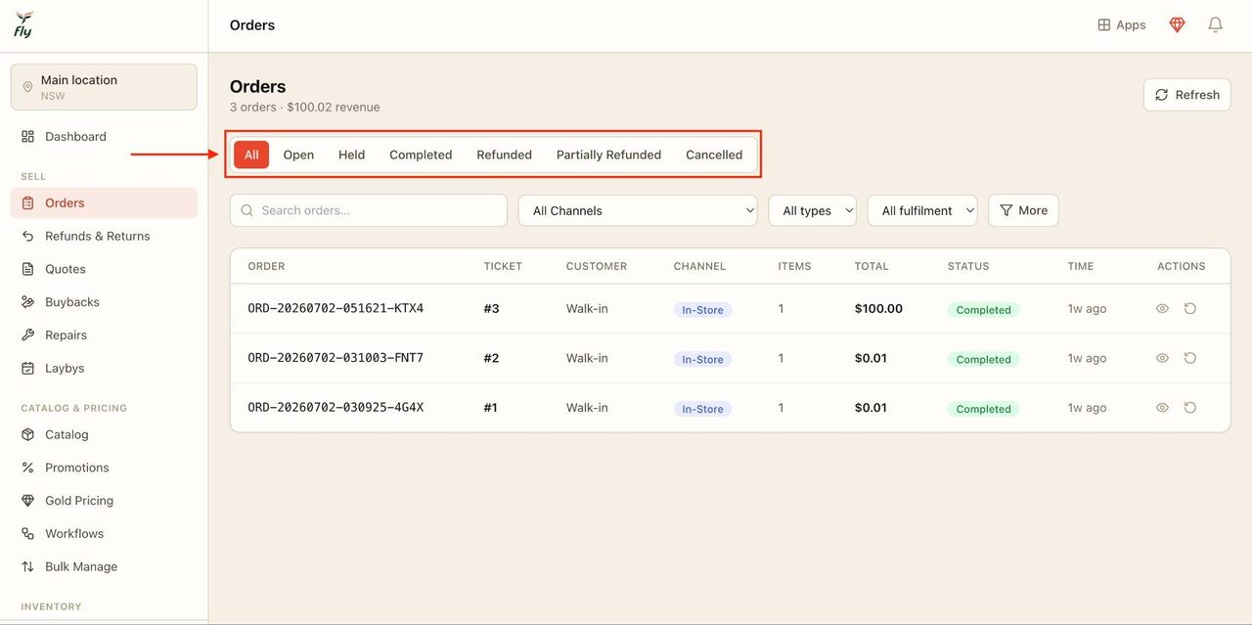Click the location pin icon

[27, 87]
